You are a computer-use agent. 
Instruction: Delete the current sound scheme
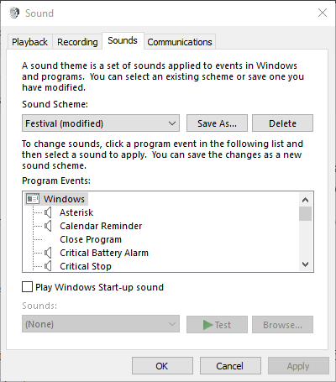282,123
